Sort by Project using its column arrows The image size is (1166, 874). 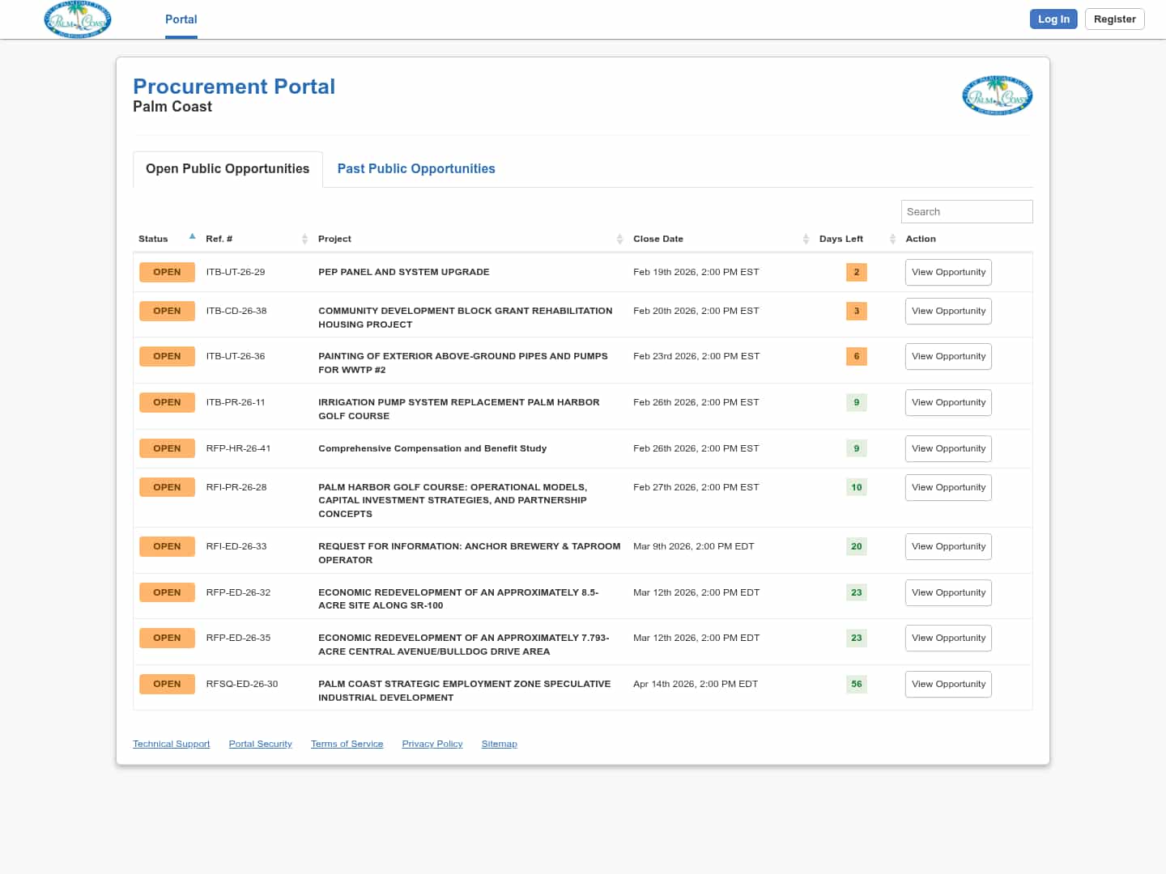(x=619, y=239)
